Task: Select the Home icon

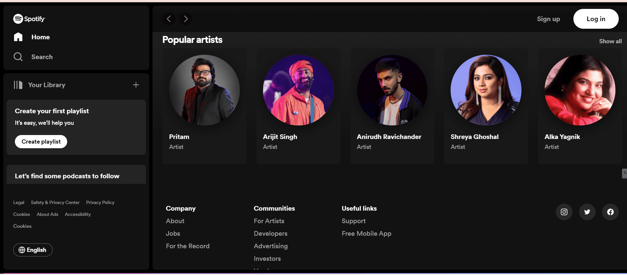Action: 18,37
